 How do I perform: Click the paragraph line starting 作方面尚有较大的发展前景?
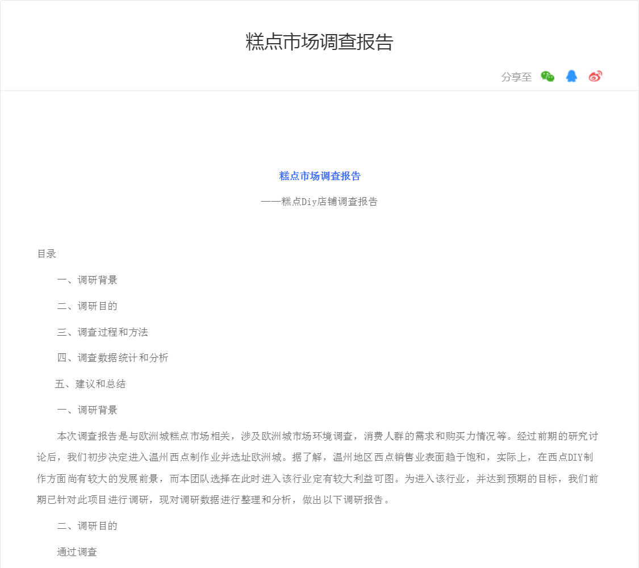pyautogui.click(x=318, y=479)
